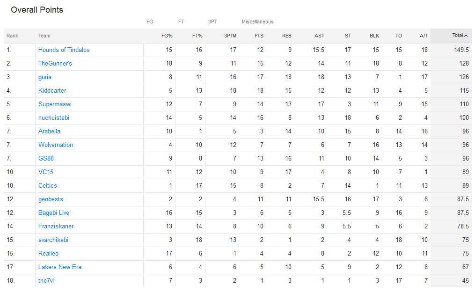Sort by the A/T column header
The height and width of the screenshot is (293, 475).
tap(424, 36)
